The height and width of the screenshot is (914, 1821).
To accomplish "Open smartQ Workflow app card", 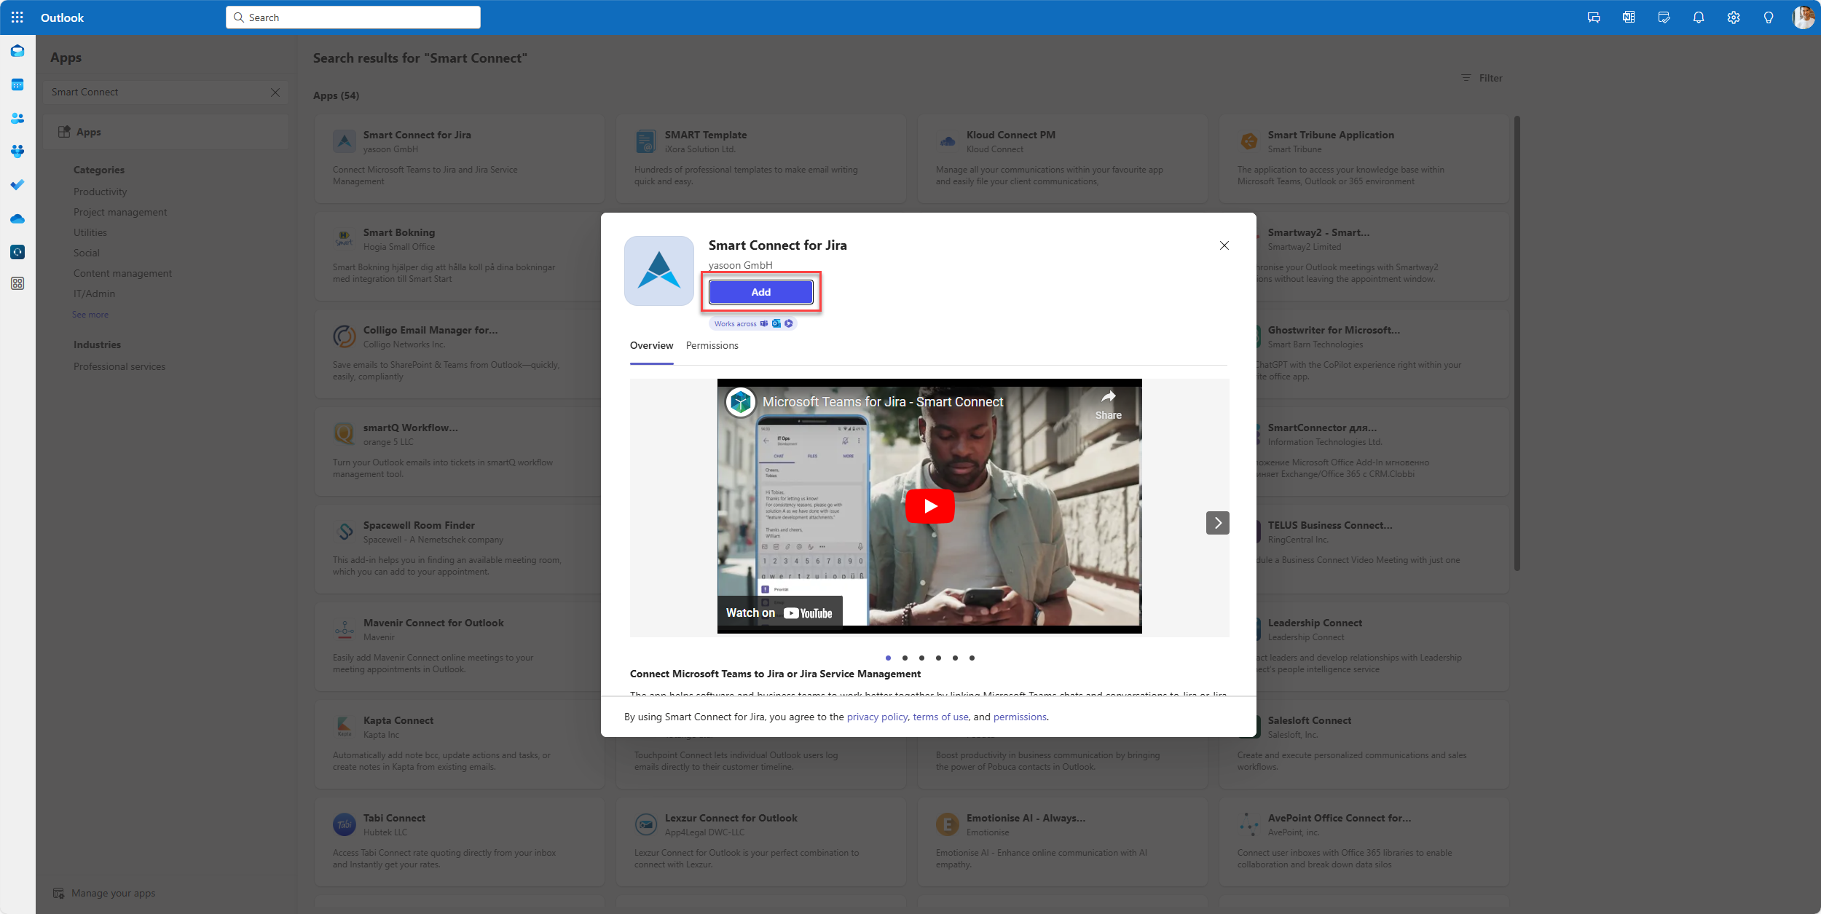I will (x=459, y=452).
